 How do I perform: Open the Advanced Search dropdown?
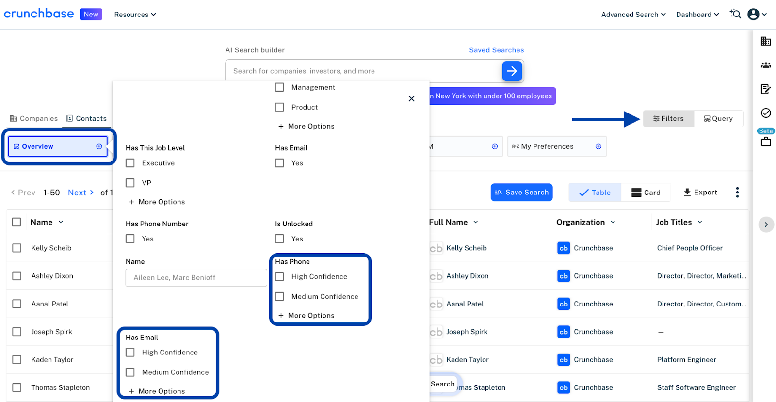tap(633, 15)
